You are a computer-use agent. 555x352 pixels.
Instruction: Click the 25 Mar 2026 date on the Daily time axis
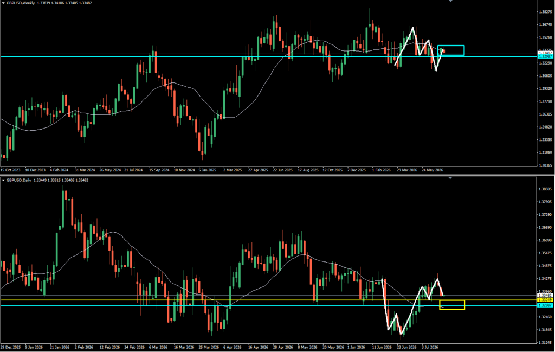coord(209,347)
